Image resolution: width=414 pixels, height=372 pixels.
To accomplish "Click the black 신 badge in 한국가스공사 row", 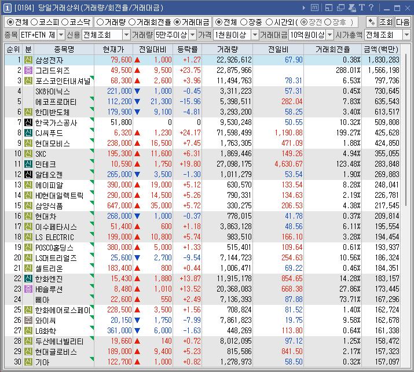I will pyautogui.click(x=28, y=122).
